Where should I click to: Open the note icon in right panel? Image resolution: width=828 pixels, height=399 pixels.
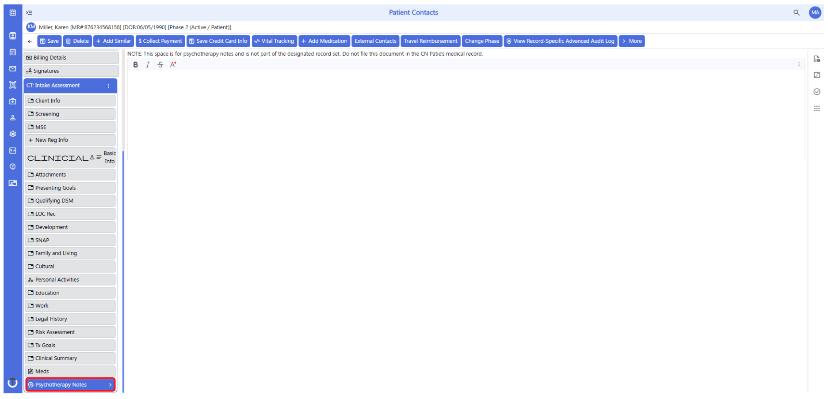click(x=817, y=75)
